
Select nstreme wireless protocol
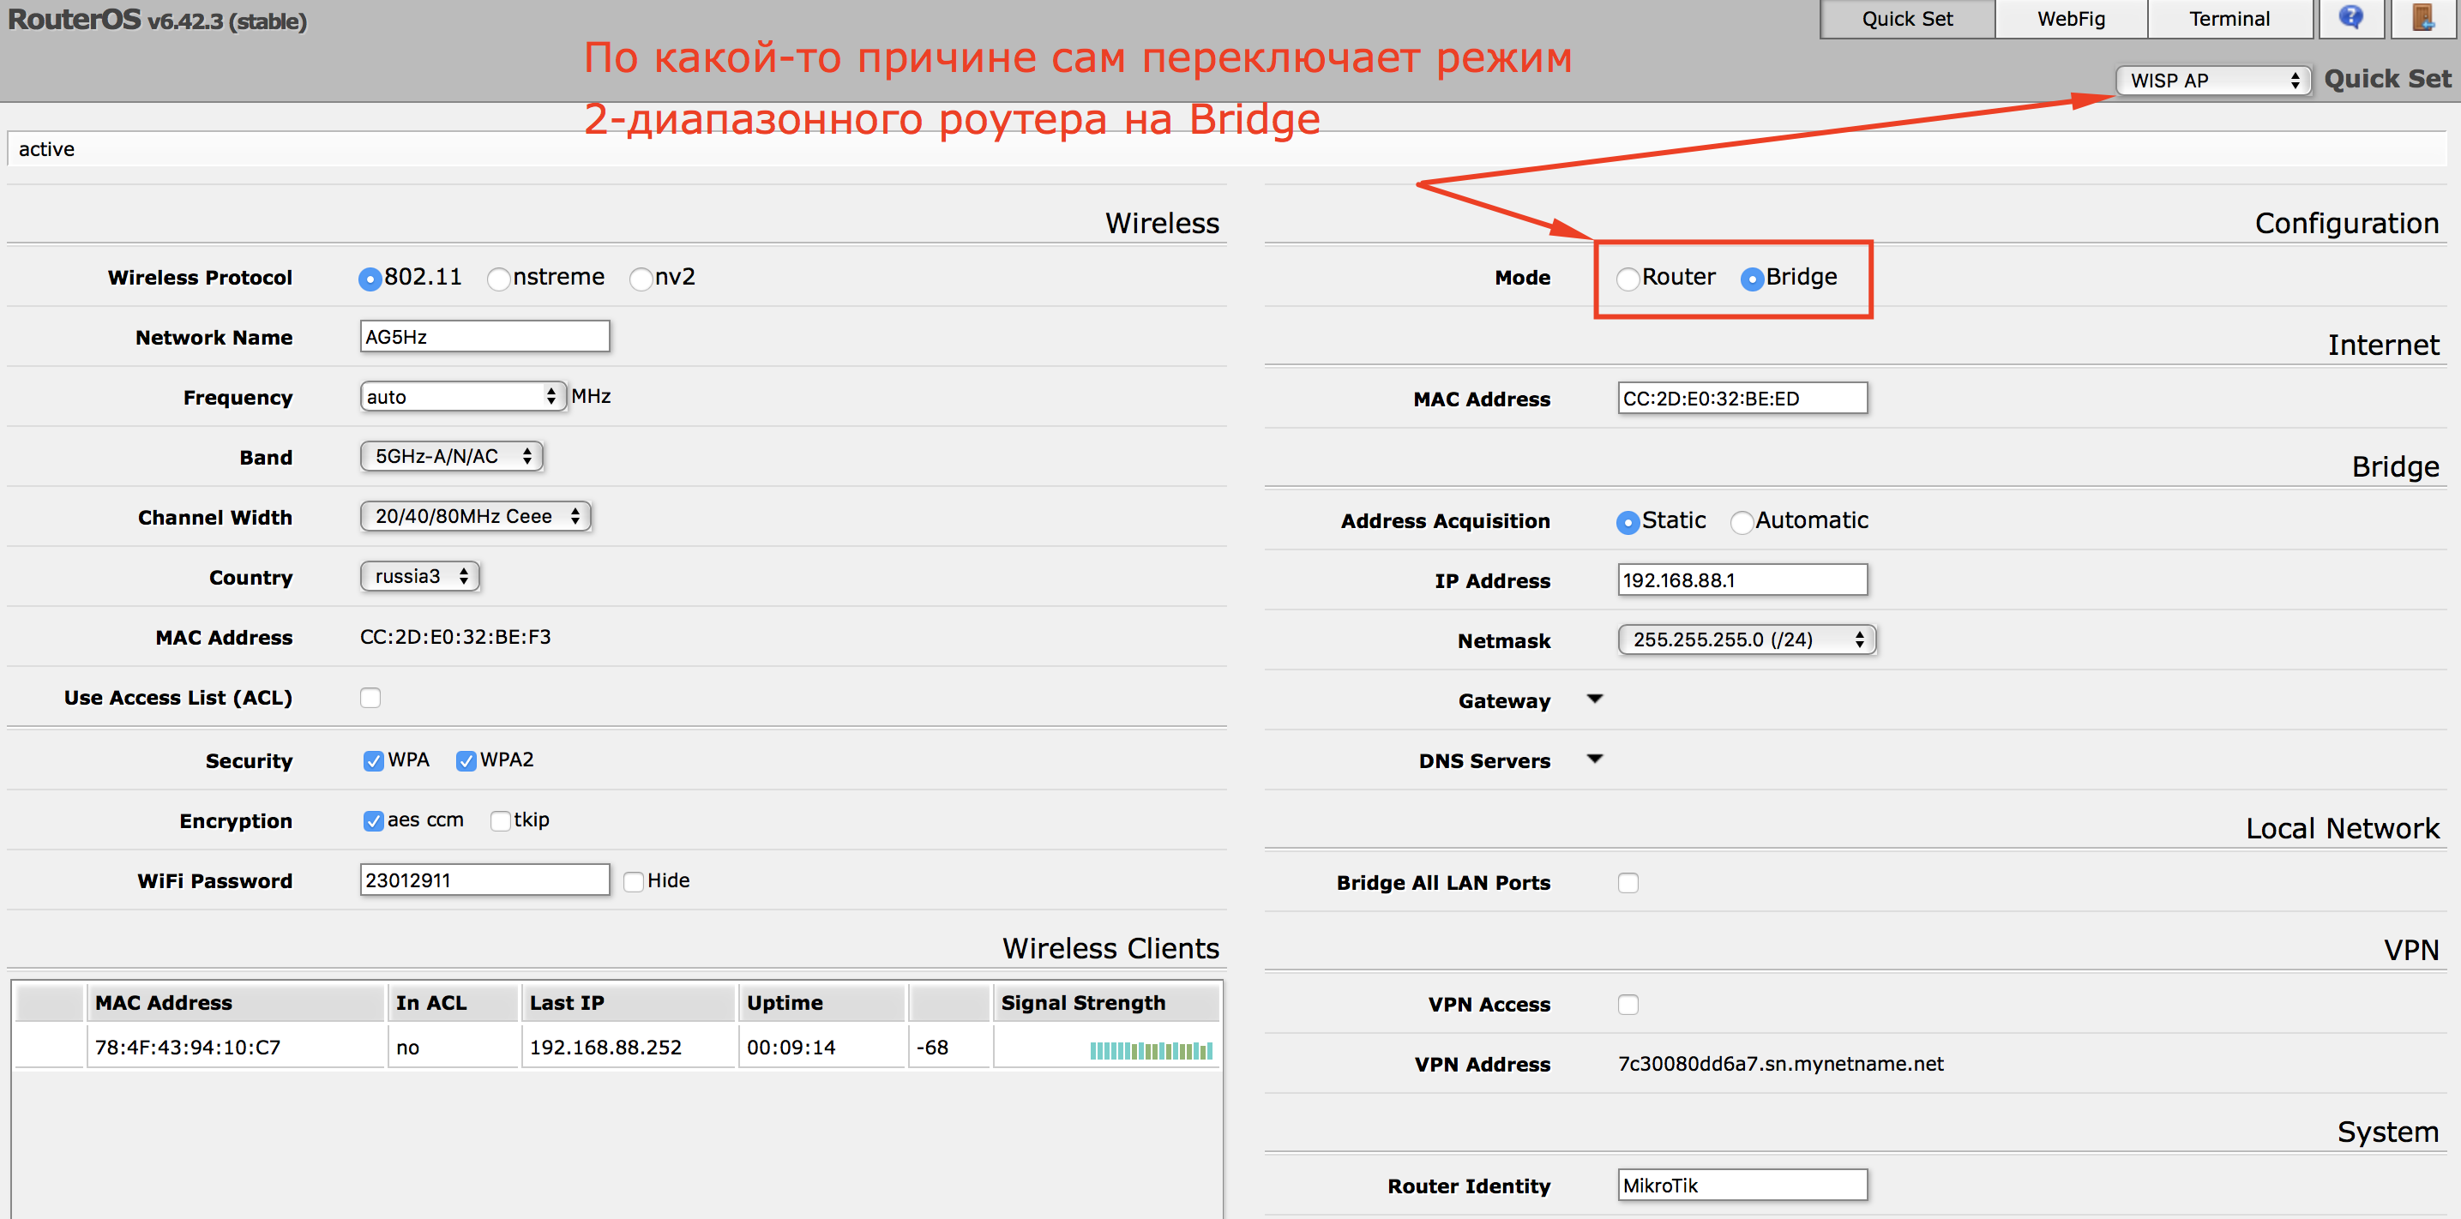point(497,279)
